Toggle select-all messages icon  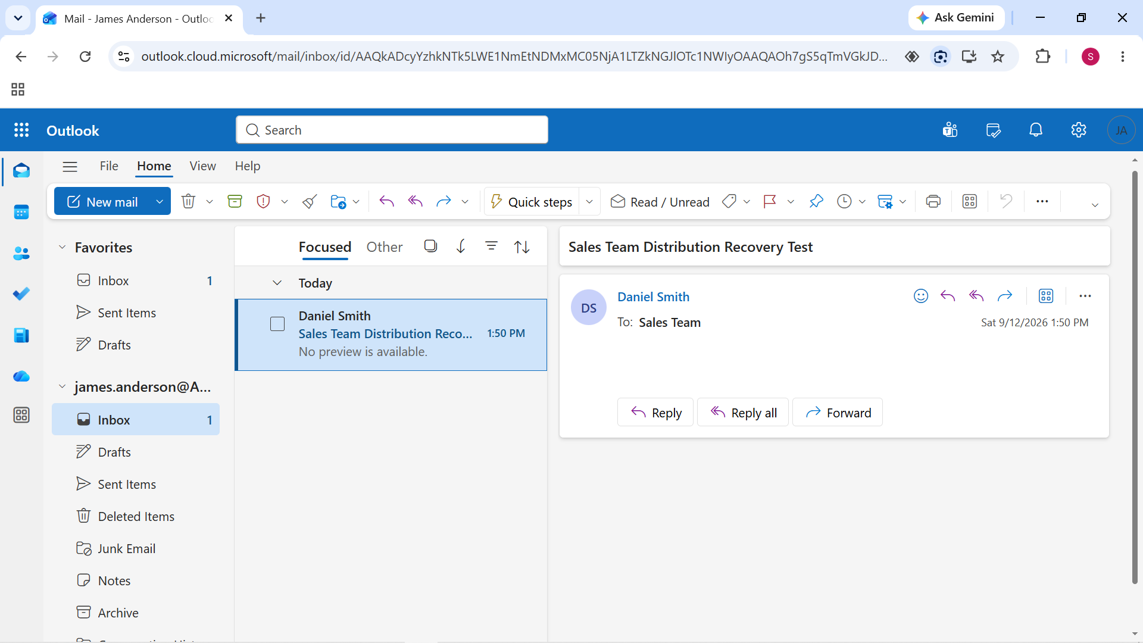coord(430,246)
